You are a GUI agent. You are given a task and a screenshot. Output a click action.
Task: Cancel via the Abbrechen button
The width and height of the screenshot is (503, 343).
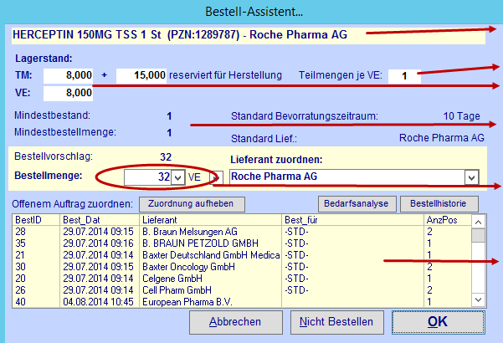(x=236, y=322)
